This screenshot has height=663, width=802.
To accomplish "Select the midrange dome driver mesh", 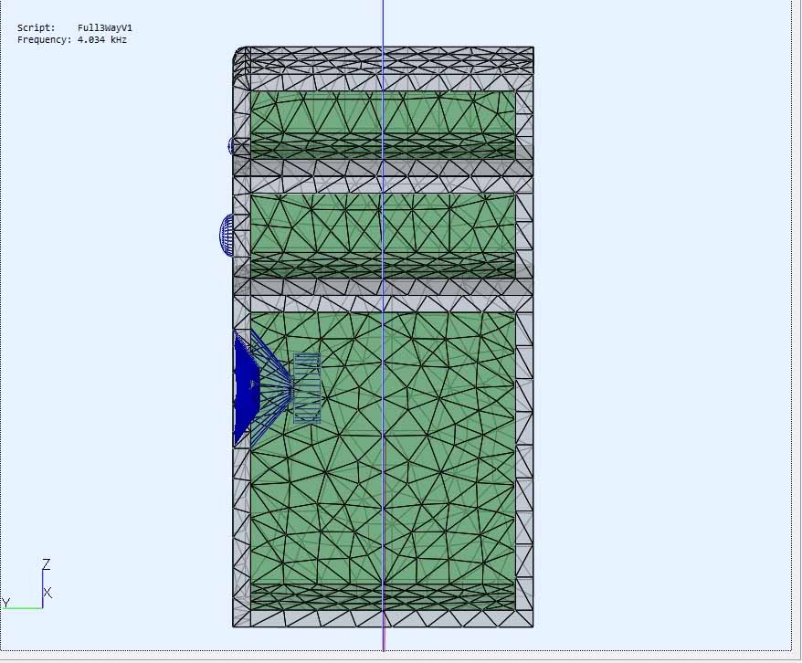I will point(226,235).
